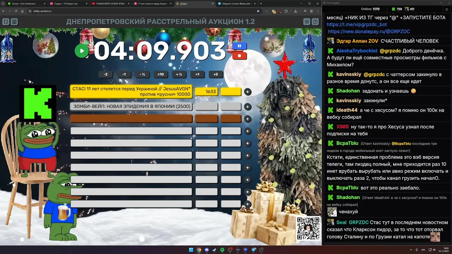This screenshot has height=254, width=452.
Task: Click username XII85 in chat
Action: (342, 127)
